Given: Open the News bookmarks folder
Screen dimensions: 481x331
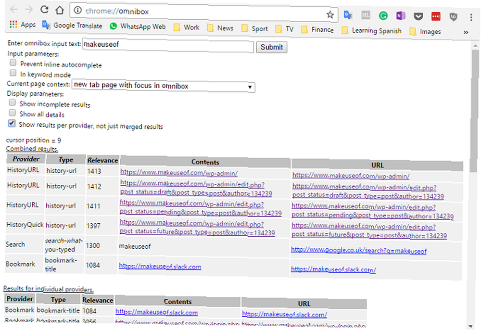Looking at the screenshot, I should [220, 28].
